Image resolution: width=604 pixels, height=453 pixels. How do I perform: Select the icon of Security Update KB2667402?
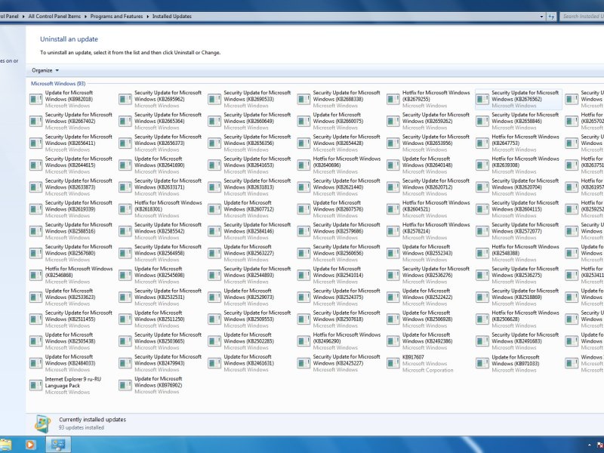point(35,122)
